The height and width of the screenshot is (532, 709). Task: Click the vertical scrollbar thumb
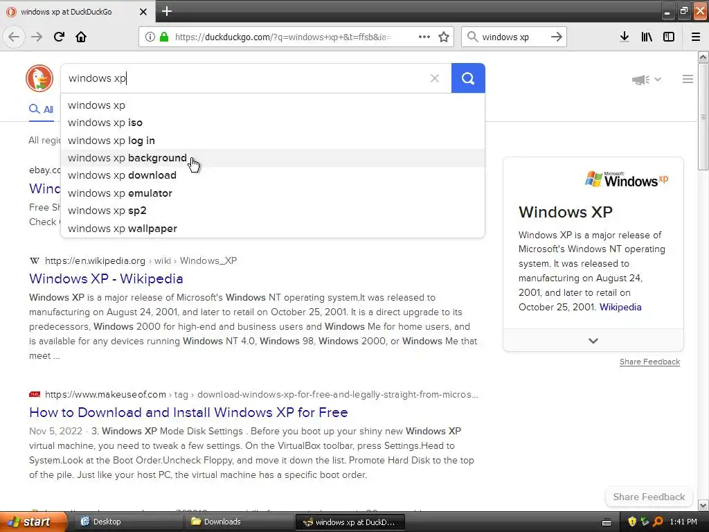[703, 116]
